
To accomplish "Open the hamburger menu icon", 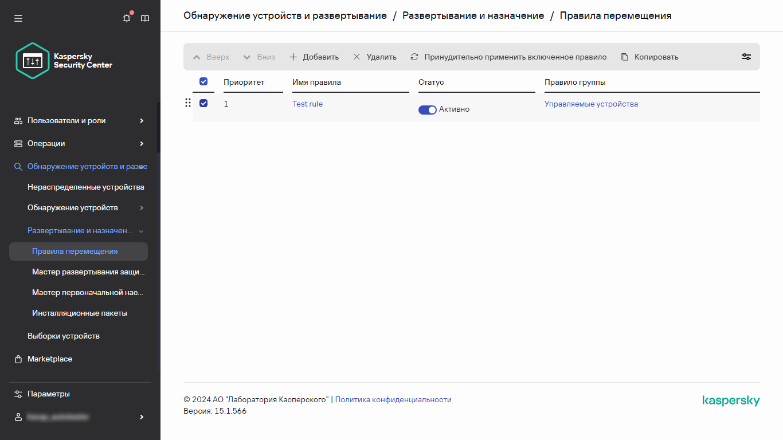I will coord(18,18).
